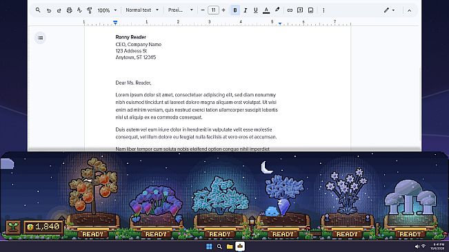Click the name Ronny Reader
This screenshot has width=449, height=252.
pyautogui.click(x=130, y=37)
